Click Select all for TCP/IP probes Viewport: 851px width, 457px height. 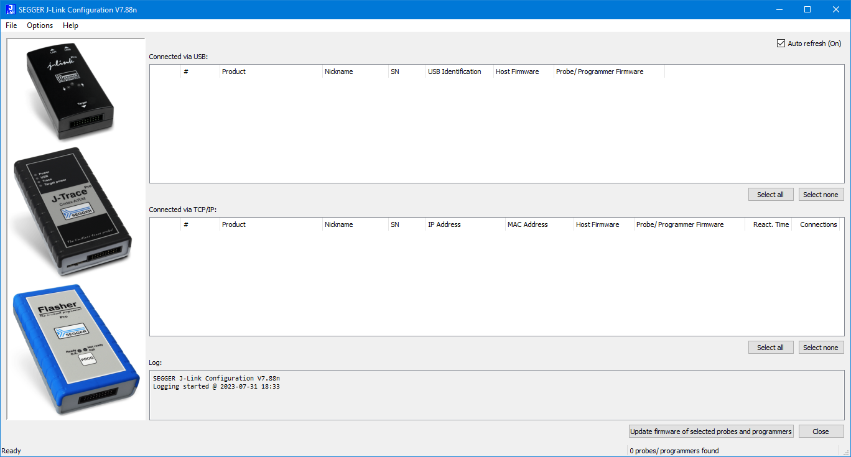(x=771, y=347)
